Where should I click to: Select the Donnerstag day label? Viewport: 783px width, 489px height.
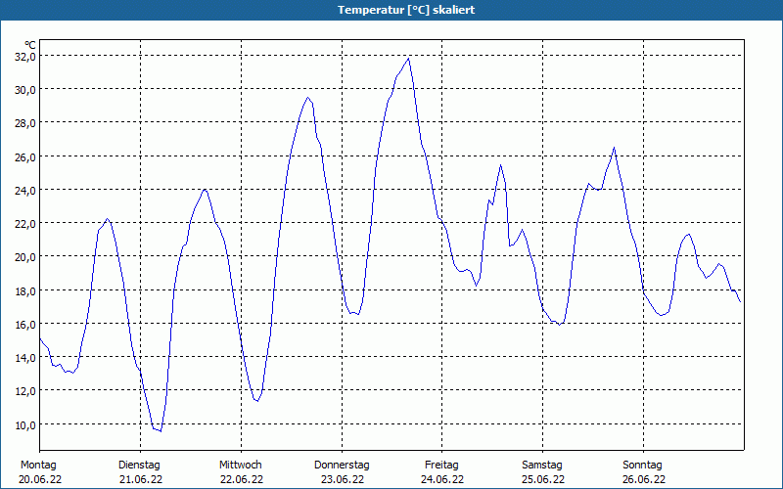(x=342, y=465)
